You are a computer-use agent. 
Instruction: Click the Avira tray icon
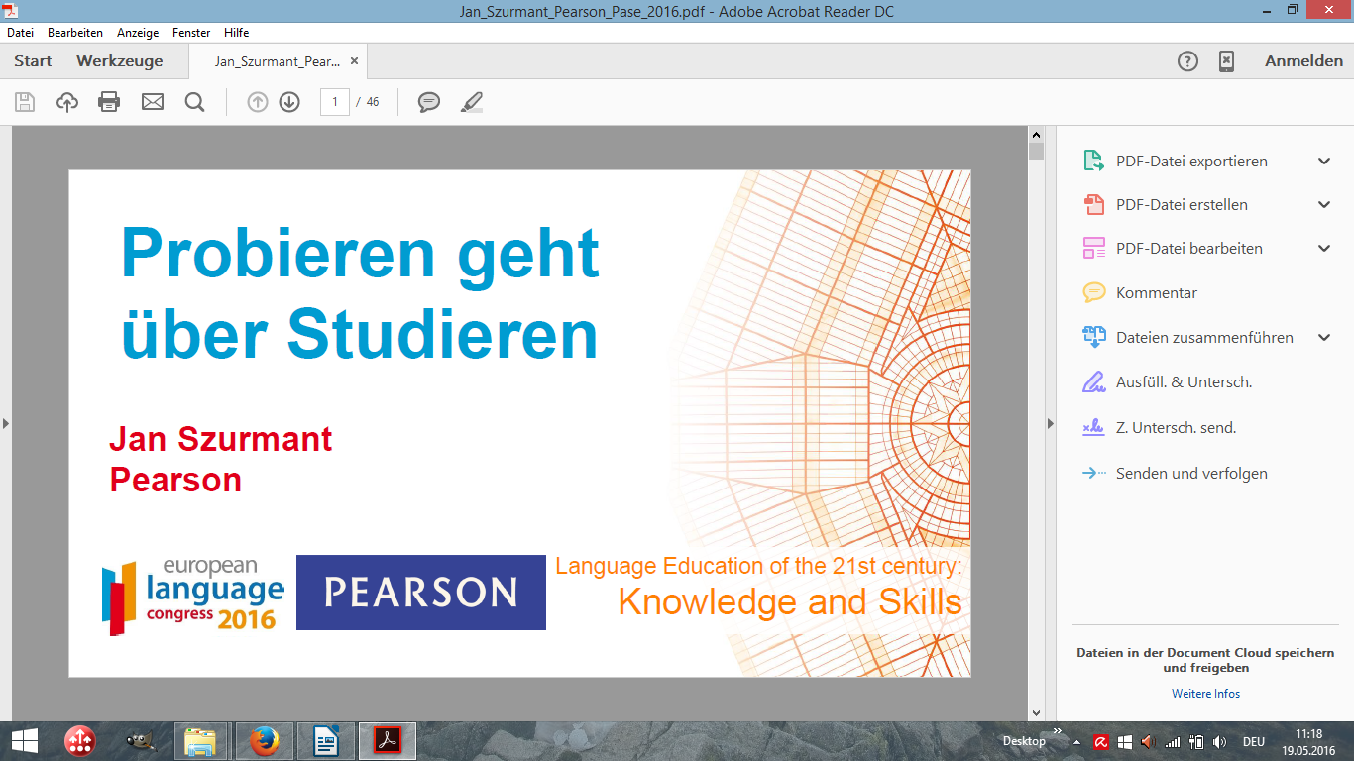click(1101, 741)
